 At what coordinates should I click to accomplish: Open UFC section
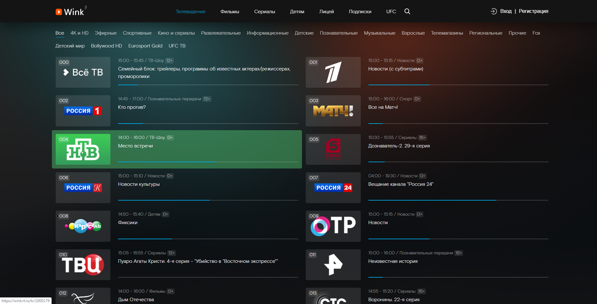391,11
